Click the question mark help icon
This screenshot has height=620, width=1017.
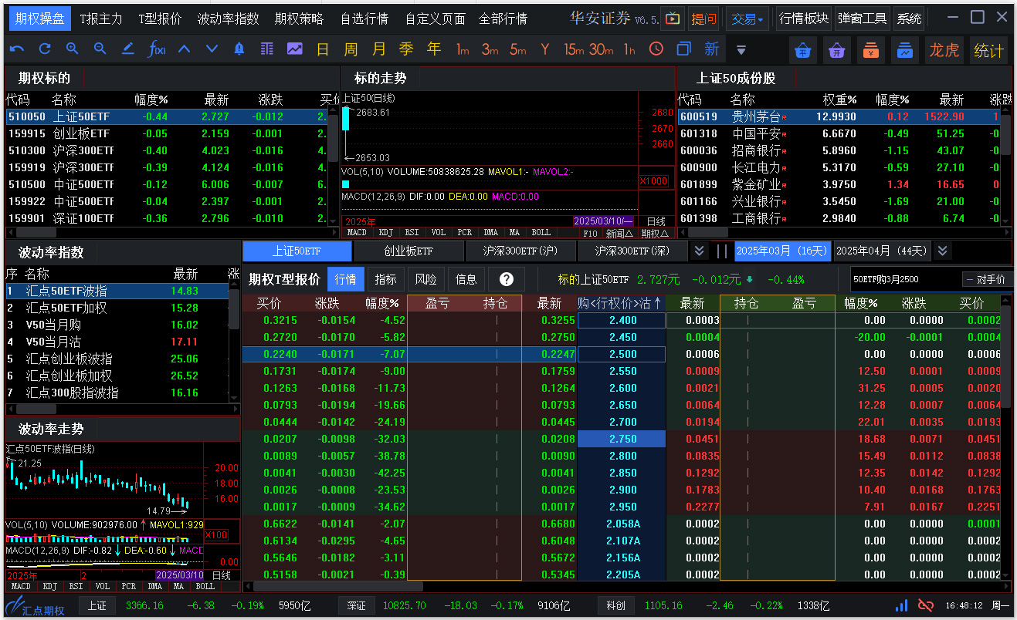pos(507,279)
